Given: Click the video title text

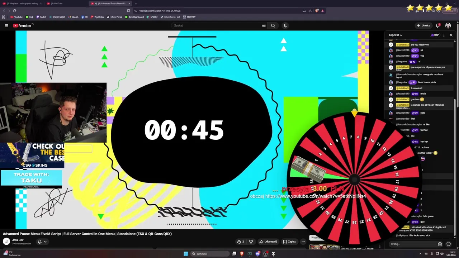Looking at the screenshot, I should 87,234.
